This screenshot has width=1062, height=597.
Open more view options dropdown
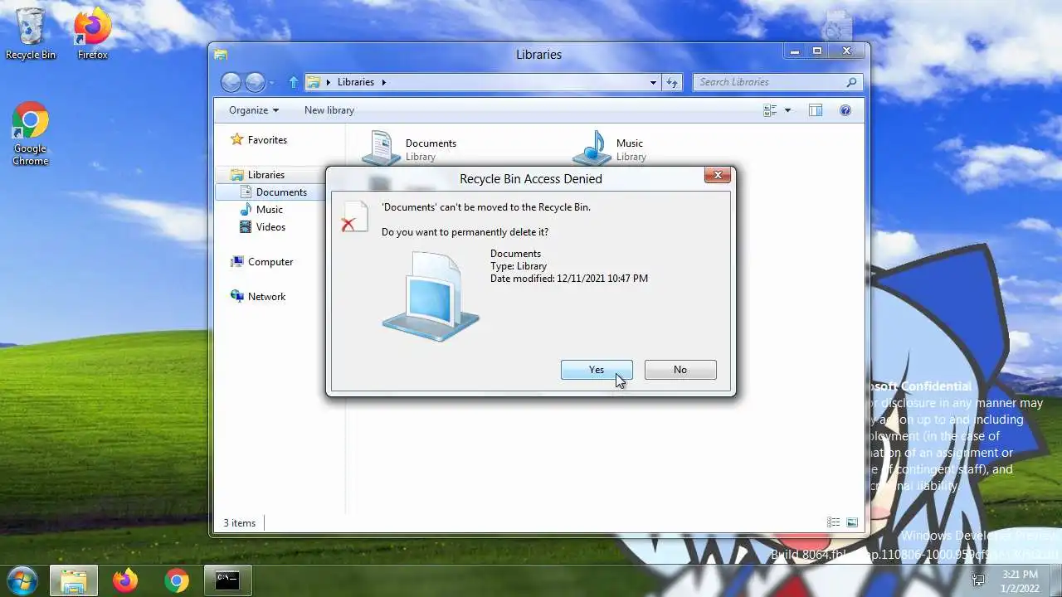(x=787, y=110)
